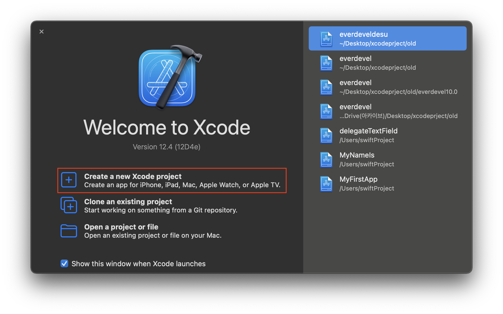Image resolution: width=503 pixels, height=314 pixels.
Task: Open everdevel in ~/Desktop/xcodeprject/old
Action: pos(387,63)
